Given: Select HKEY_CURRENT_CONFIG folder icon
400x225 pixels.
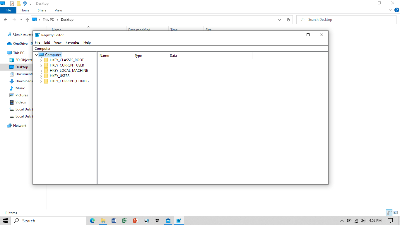Looking at the screenshot, I should pos(46,81).
